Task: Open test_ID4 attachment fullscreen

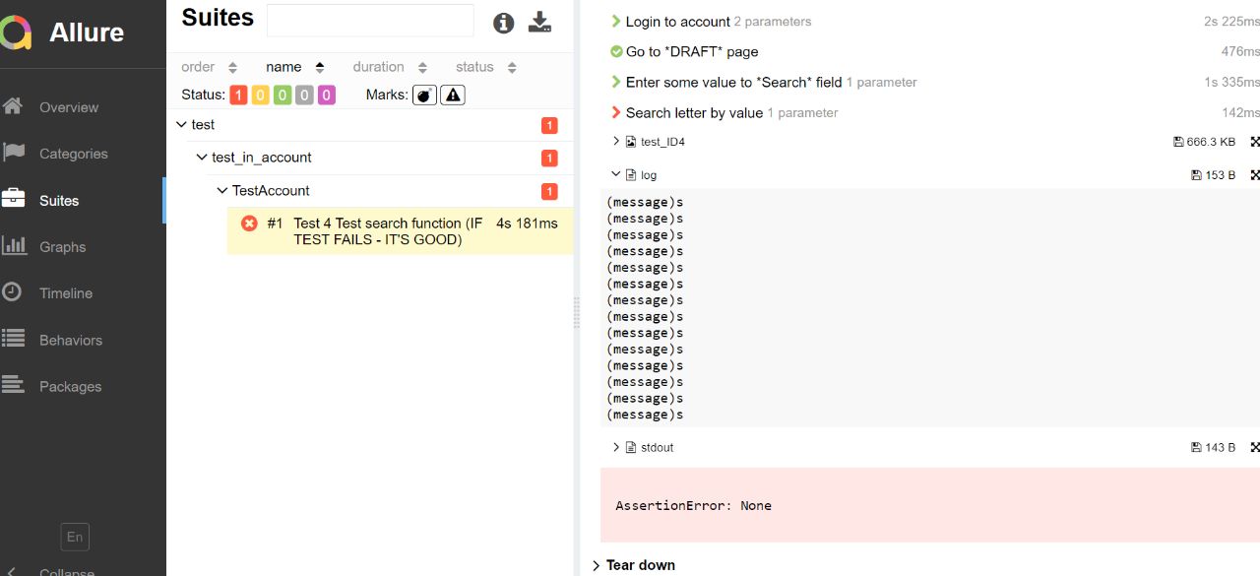Action: point(1255,142)
